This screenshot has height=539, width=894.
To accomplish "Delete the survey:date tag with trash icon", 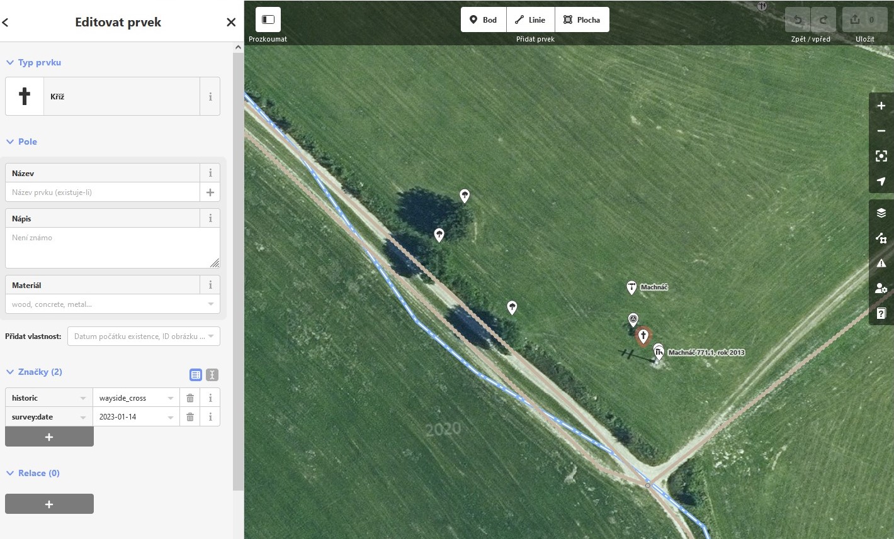I will click(190, 417).
